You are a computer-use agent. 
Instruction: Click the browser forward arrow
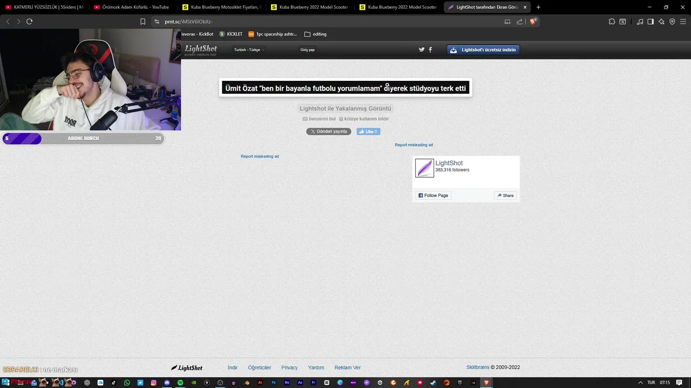pos(18,22)
